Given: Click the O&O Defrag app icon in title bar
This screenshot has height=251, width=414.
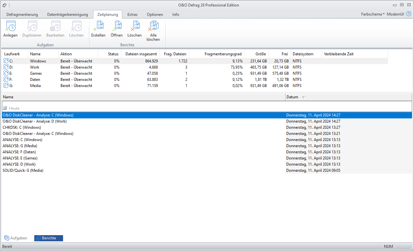Looking at the screenshot, I should click(x=4, y=5).
